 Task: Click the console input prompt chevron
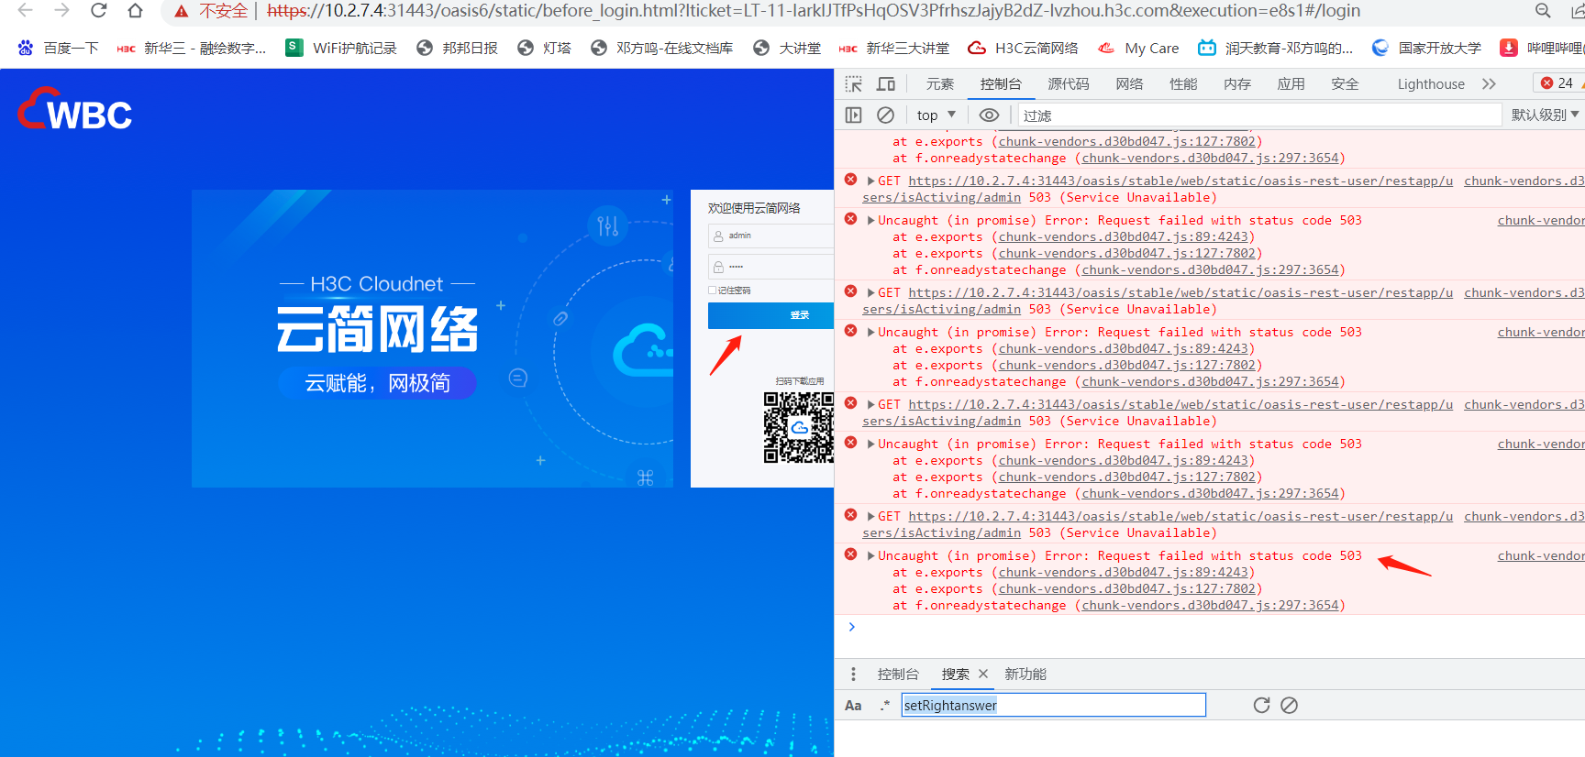[x=852, y=627]
